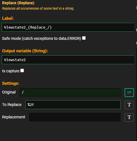Click the Label heading
Screen dimensions: 137x141
click(x=8, y=18)
